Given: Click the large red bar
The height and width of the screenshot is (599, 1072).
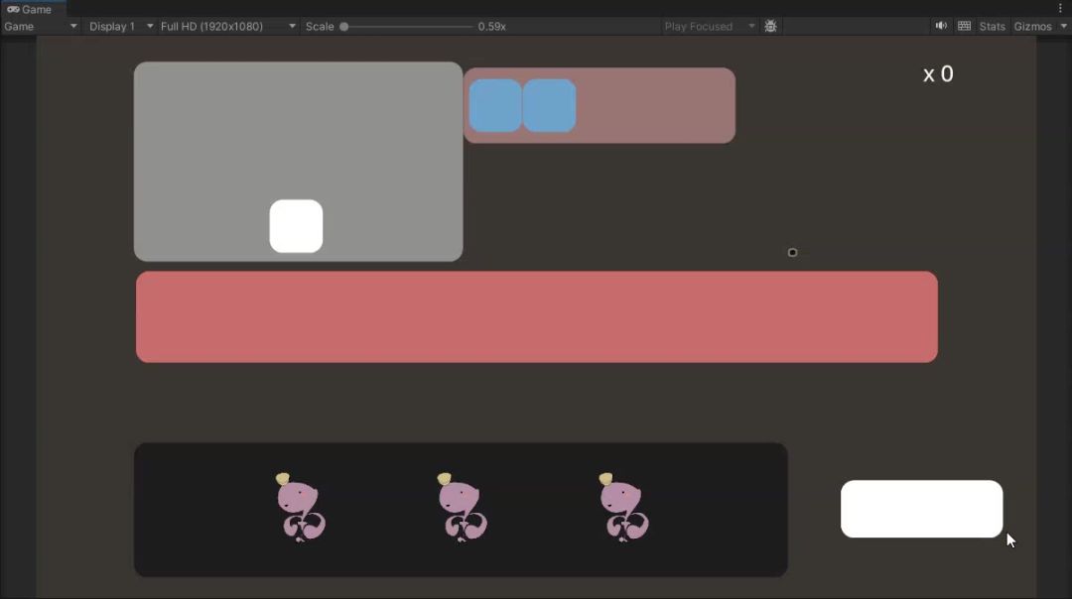Looking at the screenshot, I should point(536,316).
